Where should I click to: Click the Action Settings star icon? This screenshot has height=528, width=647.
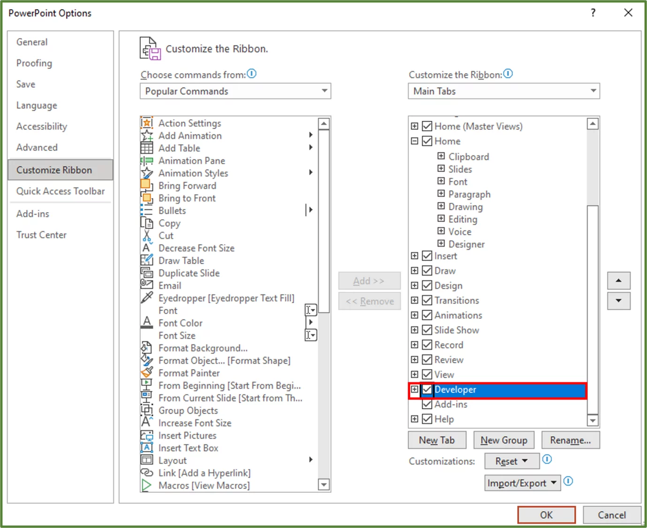click(x=147, y=123)
